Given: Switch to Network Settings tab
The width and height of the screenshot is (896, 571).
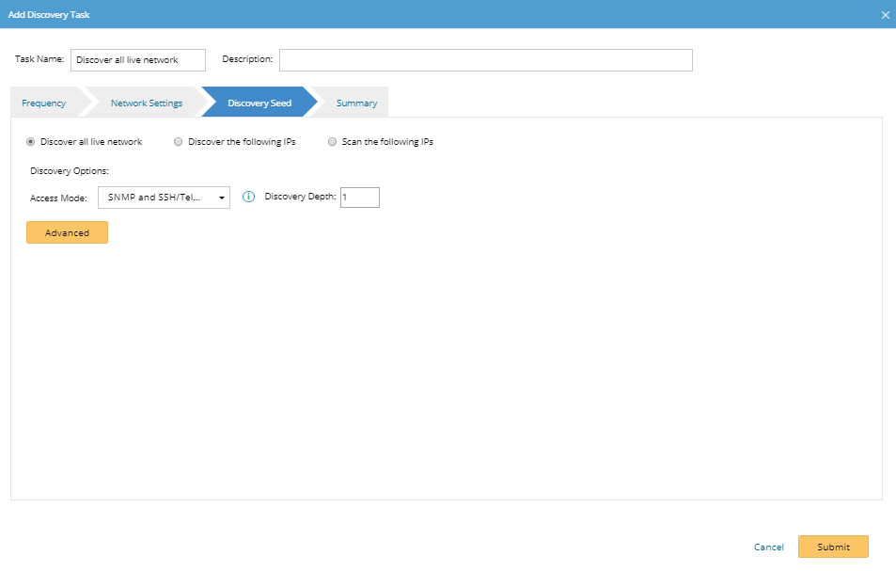Looking at the screenshot, I should pos(147,103).
